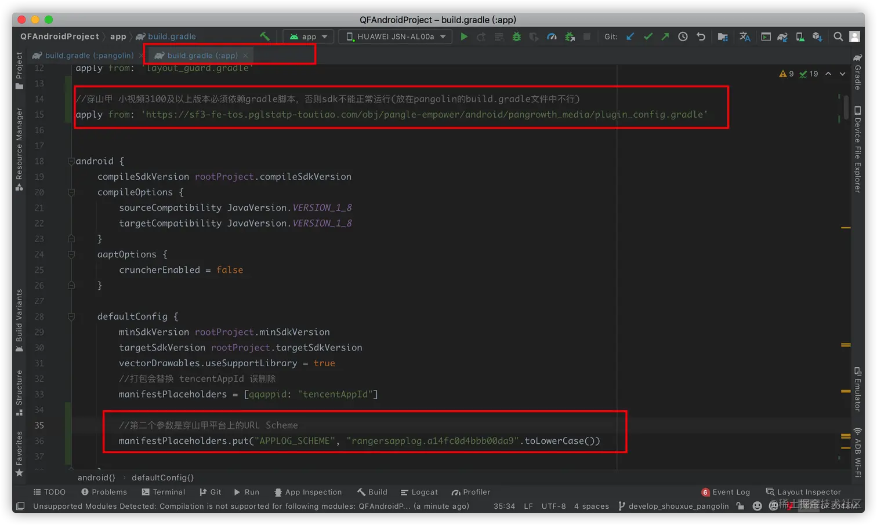Open the Structure side panel

point(19,393)
